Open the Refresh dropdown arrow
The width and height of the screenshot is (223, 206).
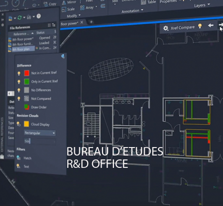click(24, 17)
